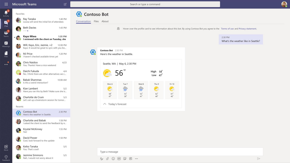Switch to the Files tab
290x163 pixels.
click(x=96, y=21)
